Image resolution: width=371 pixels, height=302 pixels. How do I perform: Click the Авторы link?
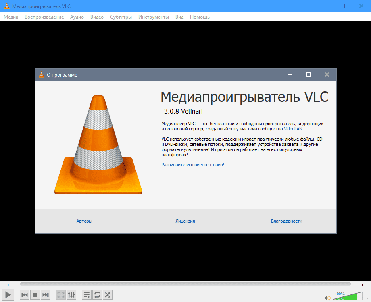(x=84, y=221)
